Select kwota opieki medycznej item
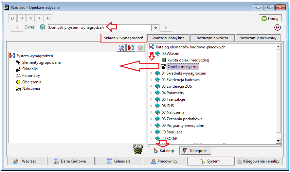 188,60
